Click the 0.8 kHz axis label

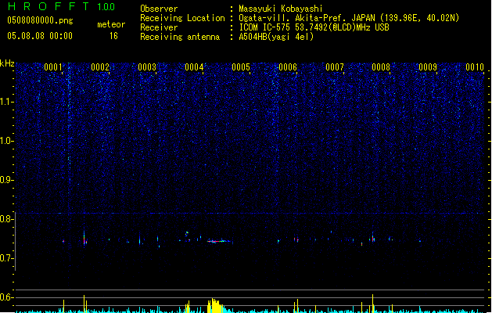[x=7, y=219]
